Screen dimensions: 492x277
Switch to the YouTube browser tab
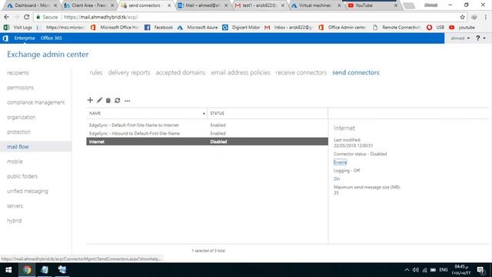(372, 5)
